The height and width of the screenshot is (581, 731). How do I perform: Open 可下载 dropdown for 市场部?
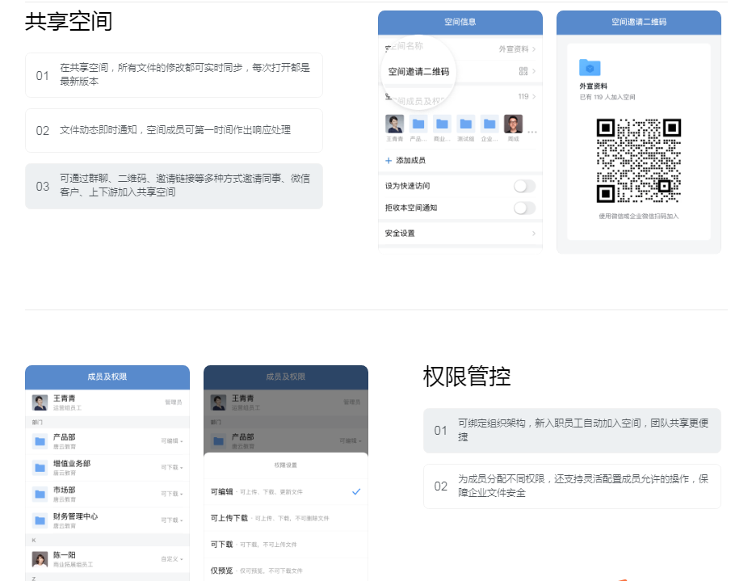pyautogui.click(x=172, y=494)
